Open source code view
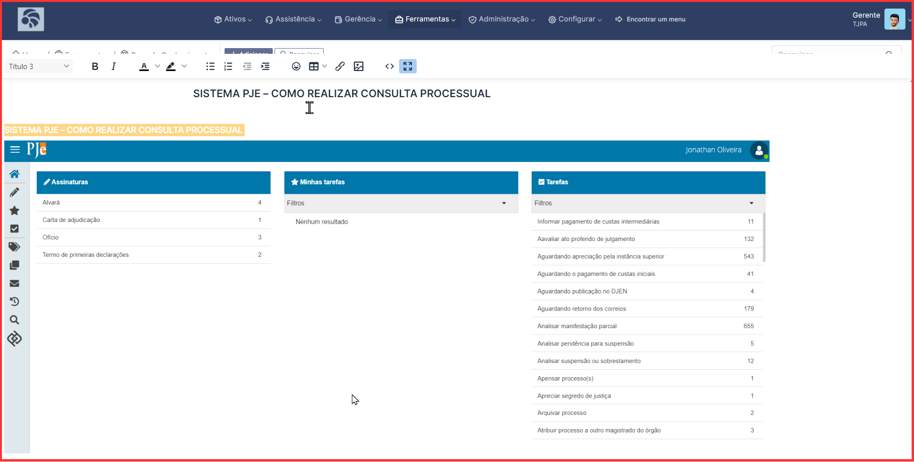This screenshot has width=914, height=462. coord(390,67)
